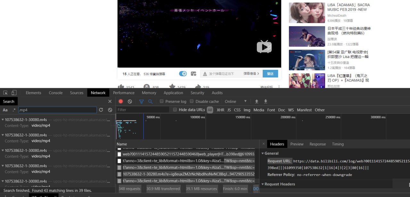The height and width of the screenshot is (197, 410).
Task: Clear the search results with cancel icon
Action: pos(110,110)
